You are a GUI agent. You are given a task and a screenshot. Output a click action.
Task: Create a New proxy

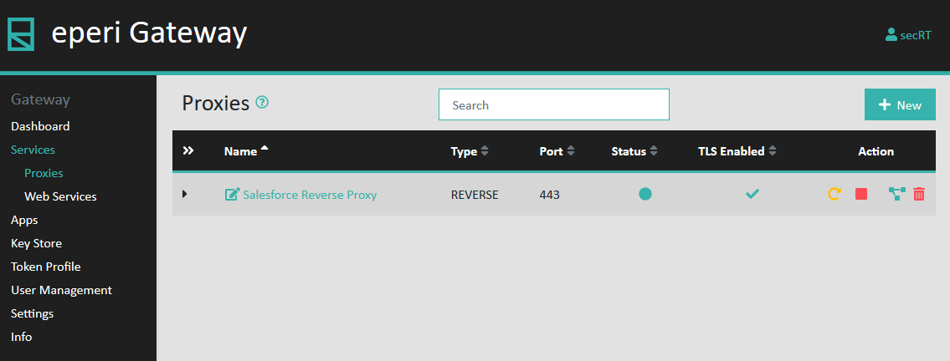[x=900, y=104]
